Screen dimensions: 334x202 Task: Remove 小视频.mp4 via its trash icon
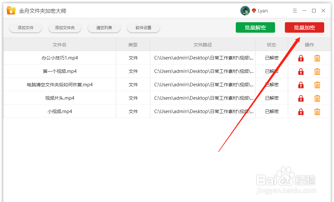click(317, 111)
